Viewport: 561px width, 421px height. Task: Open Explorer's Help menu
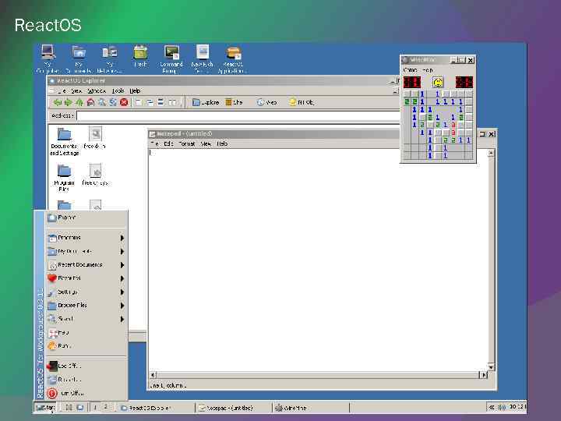click(135, 91)
